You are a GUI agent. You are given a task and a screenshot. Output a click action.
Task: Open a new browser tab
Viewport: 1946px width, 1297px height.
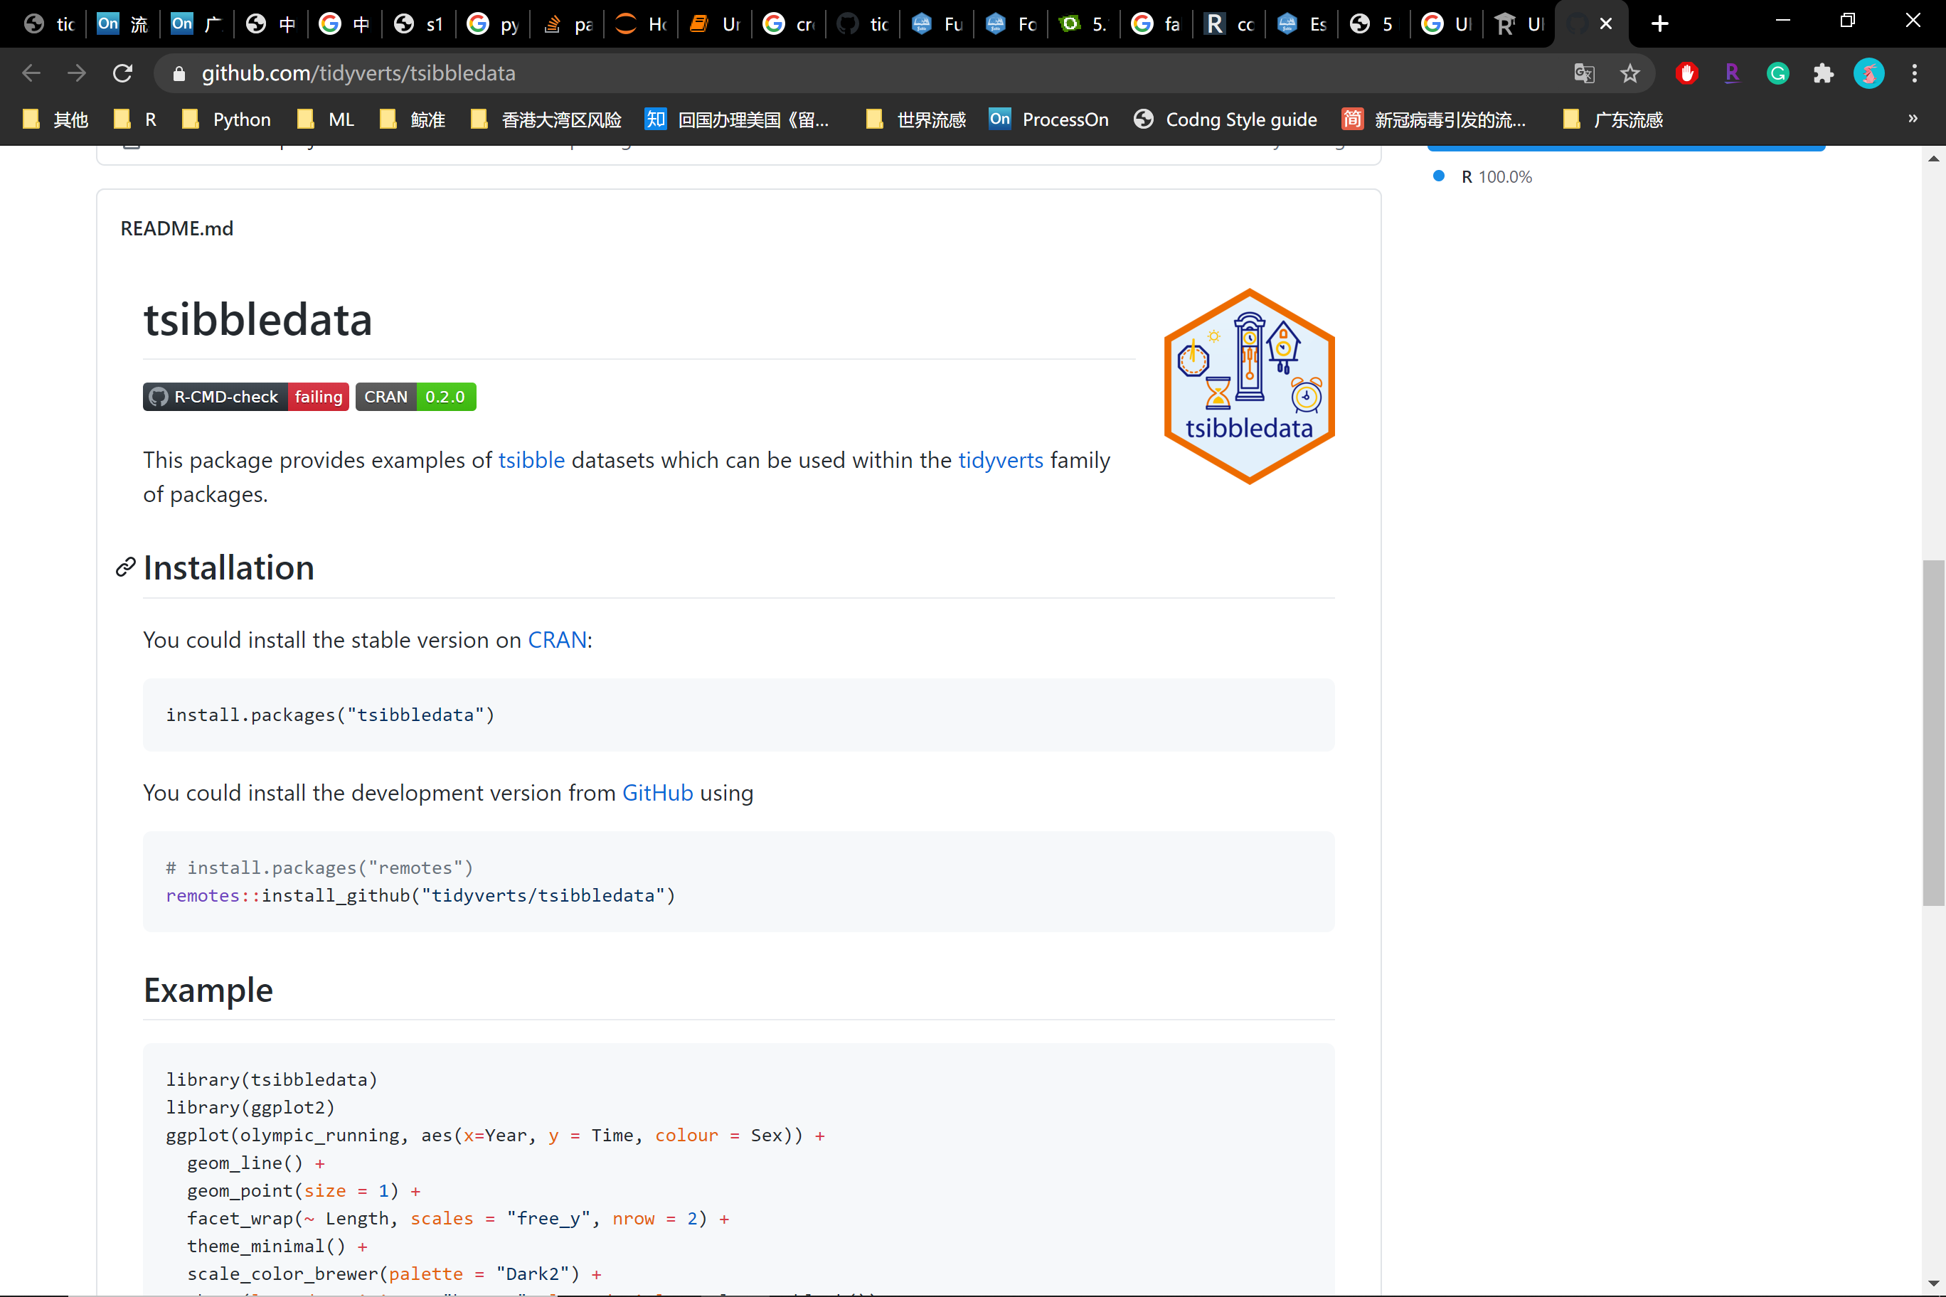[x=1660, y=24]
